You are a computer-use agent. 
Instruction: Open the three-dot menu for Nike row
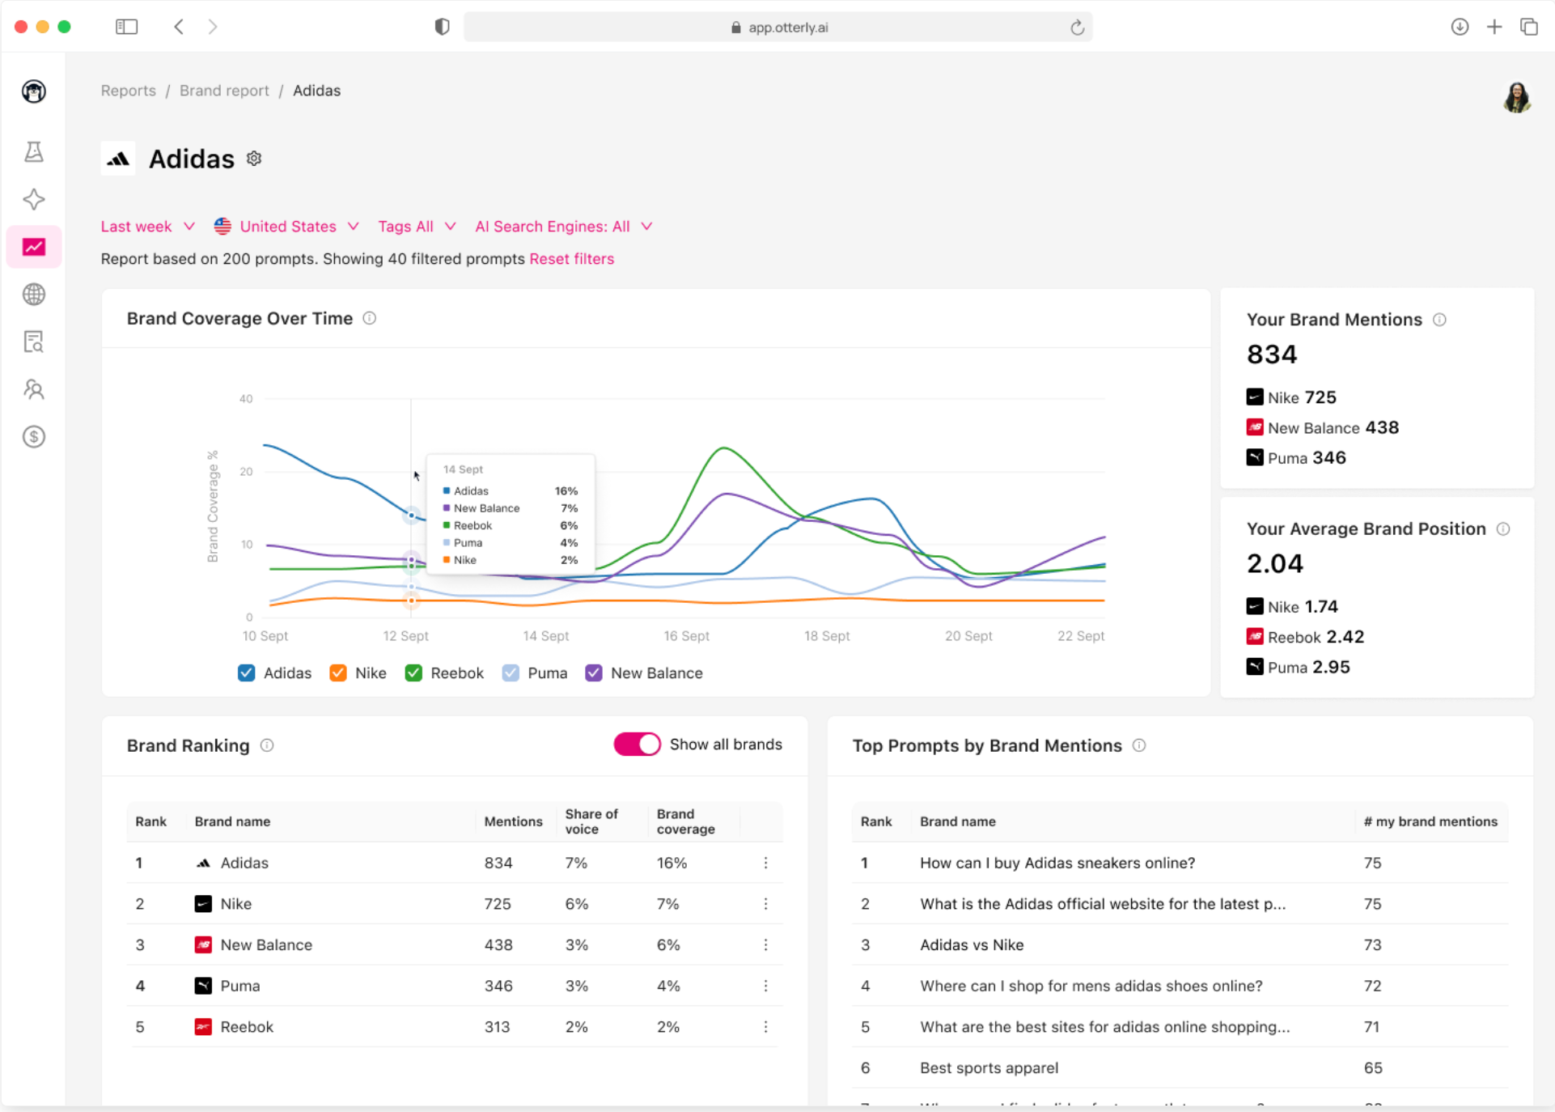click(765, 904)
